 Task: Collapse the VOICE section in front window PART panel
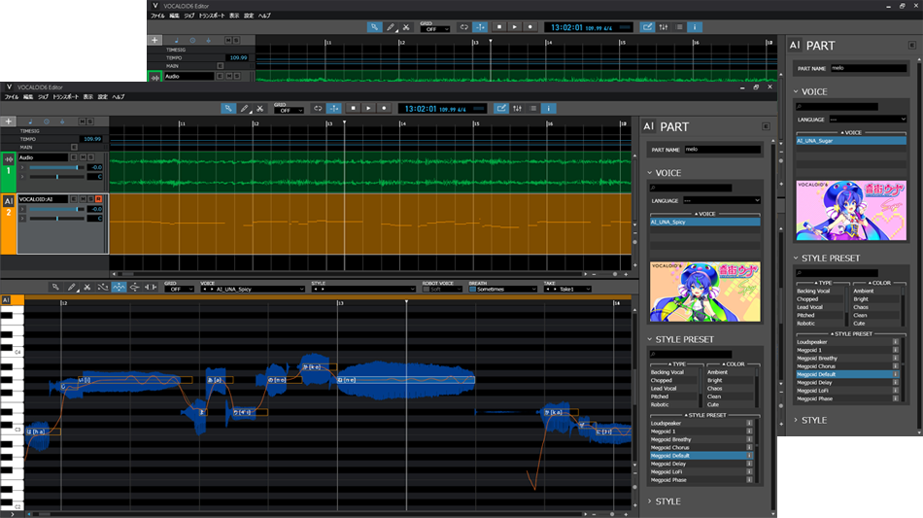pos(650,173)
